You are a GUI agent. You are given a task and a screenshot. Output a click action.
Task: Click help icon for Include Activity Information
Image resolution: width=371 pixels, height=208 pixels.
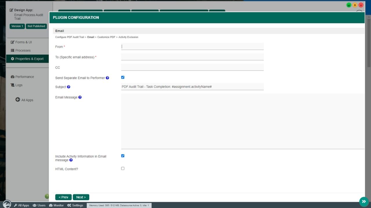(x=71, y=160)
